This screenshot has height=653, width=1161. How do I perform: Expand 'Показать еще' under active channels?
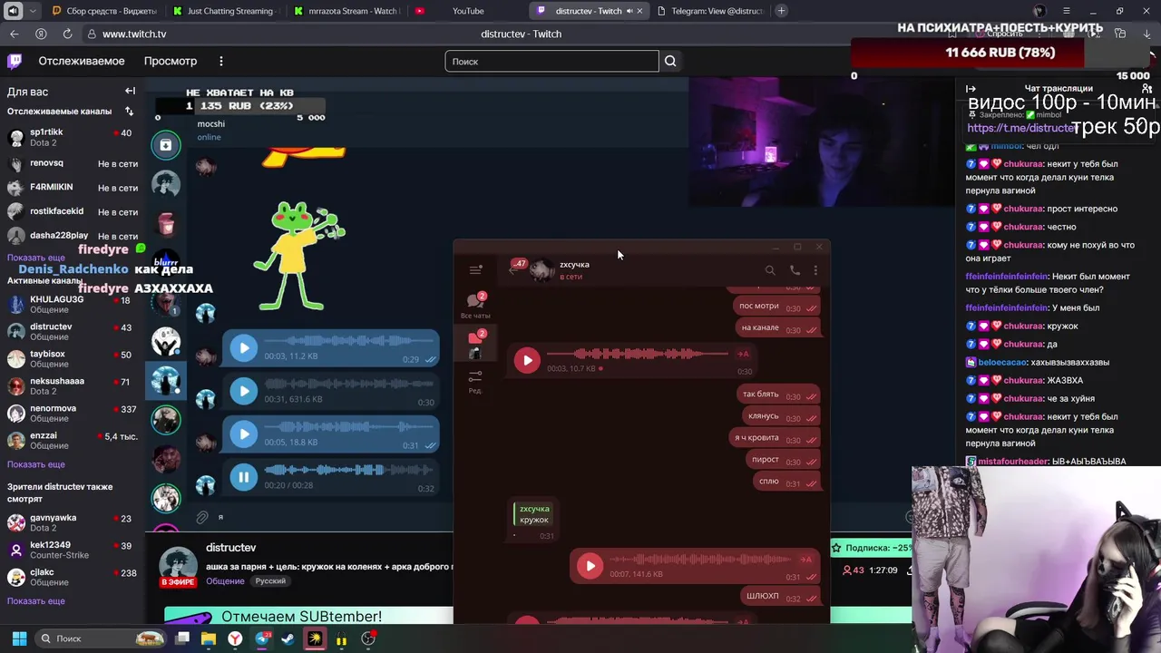coord(36,464)
